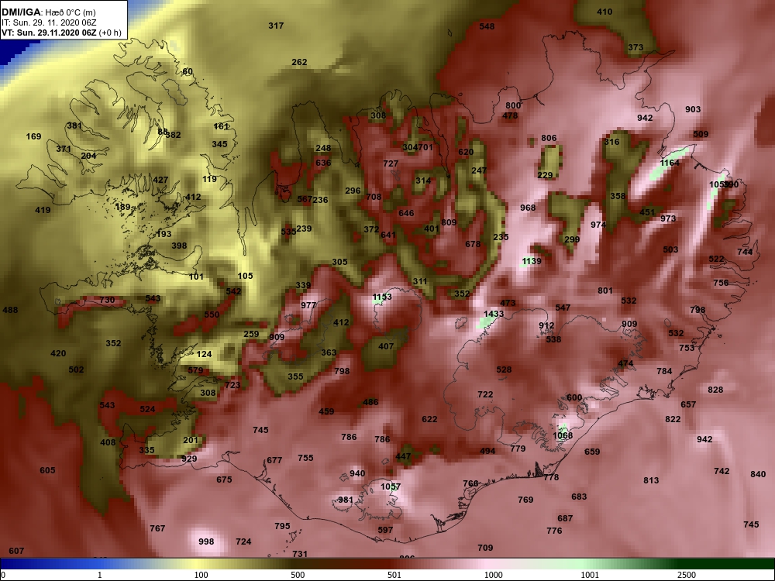Click the 262 height value on the map
This screenshot has height=581, width=775.
(299, 62)
